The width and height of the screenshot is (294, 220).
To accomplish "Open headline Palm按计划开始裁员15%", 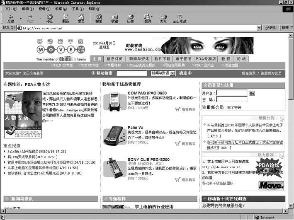I will [37, 151].
